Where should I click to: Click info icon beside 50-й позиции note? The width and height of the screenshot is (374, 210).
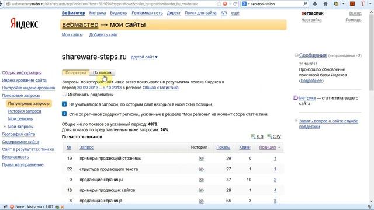[x=64, y=104]
